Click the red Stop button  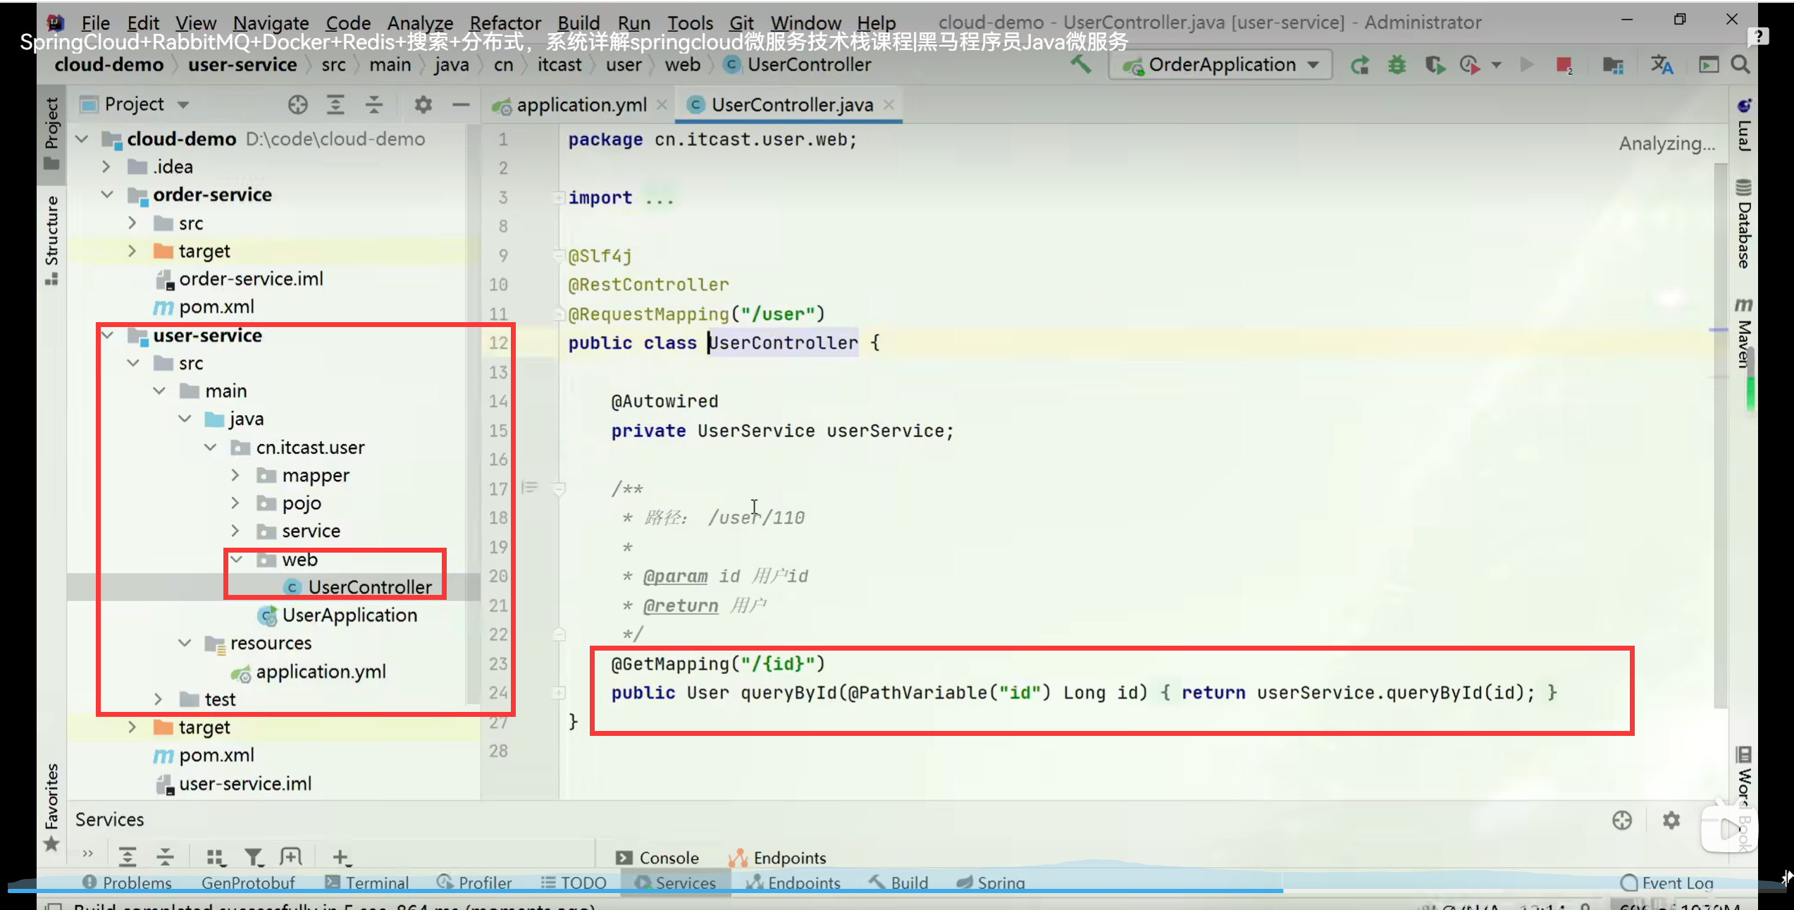coord(1564,66)
